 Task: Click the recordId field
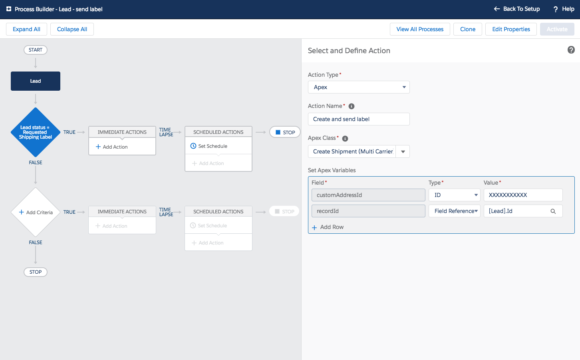[368, 211]
